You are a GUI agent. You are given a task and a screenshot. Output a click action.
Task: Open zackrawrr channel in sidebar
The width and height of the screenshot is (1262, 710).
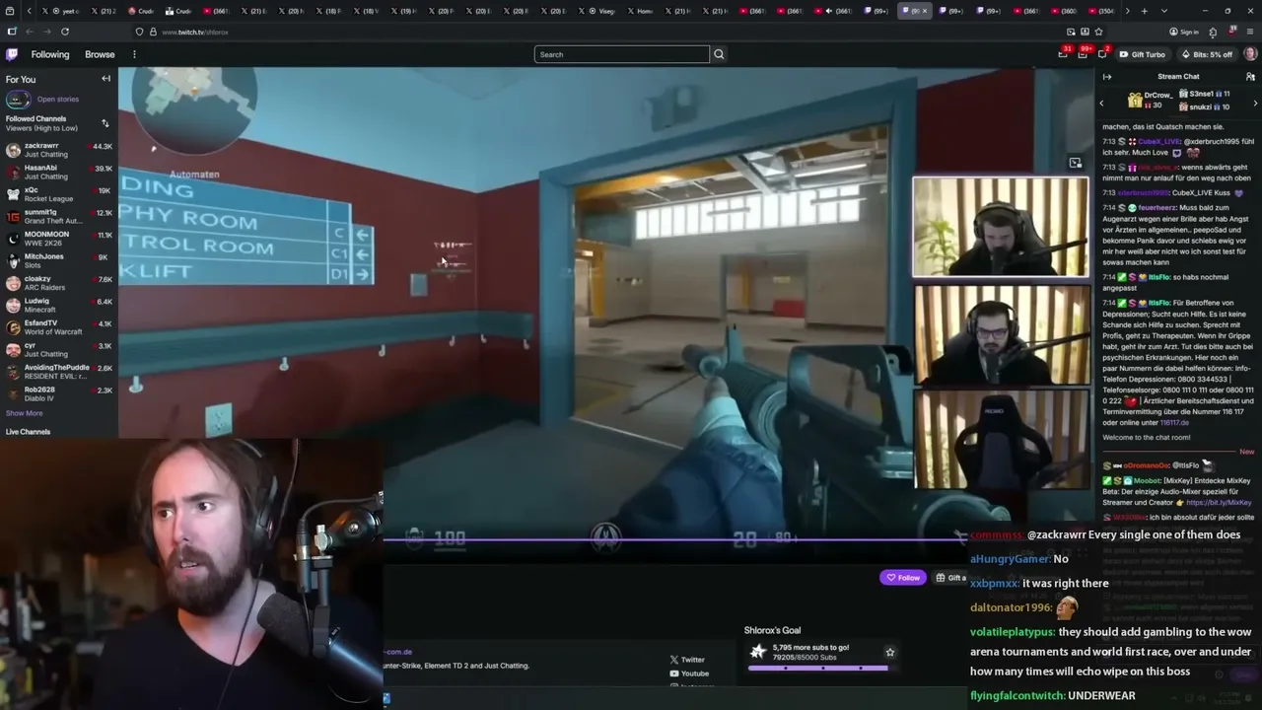(x=58, y=150)
